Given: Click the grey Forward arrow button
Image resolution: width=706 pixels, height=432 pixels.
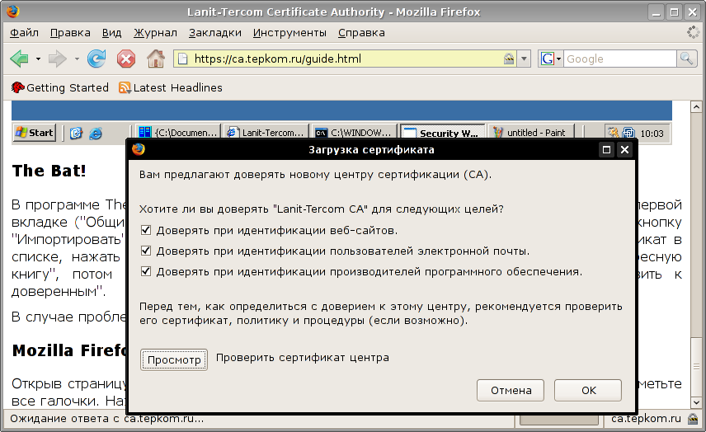Looking at the screenshot, I should coord(57,59).
